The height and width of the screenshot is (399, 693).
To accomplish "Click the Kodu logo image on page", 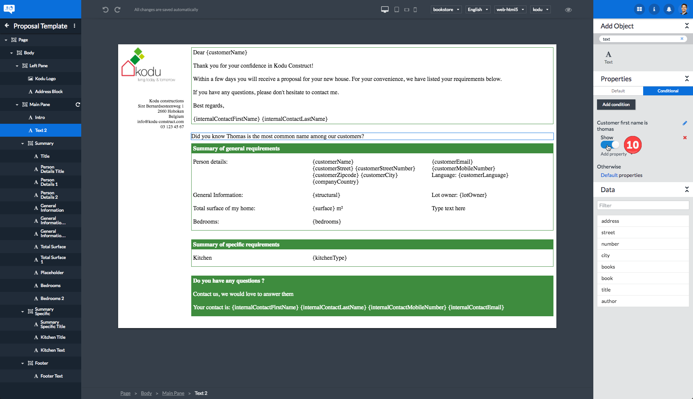I will coord(148,65).
